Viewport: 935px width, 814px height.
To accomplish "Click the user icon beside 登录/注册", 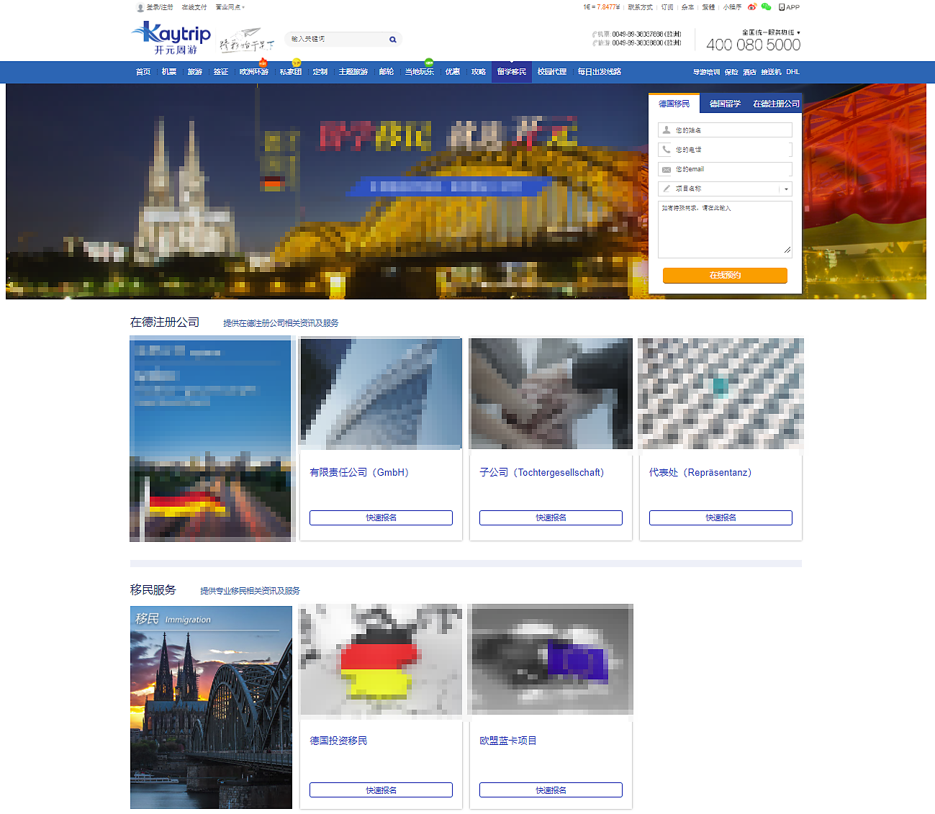I will (x=140, y=8).
